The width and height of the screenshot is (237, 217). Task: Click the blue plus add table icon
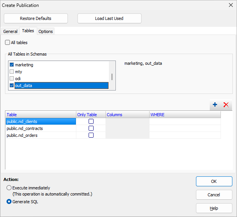click(215, 105)
